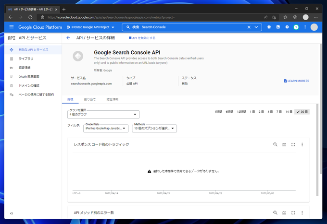The image size is (327, 224).
Task: Reload the page with refresh icon
Action: [x=30, y=17]
